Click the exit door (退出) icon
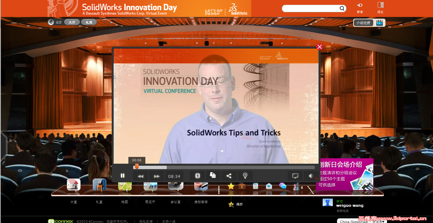This screenshot has width=433, height=223. 380,5
